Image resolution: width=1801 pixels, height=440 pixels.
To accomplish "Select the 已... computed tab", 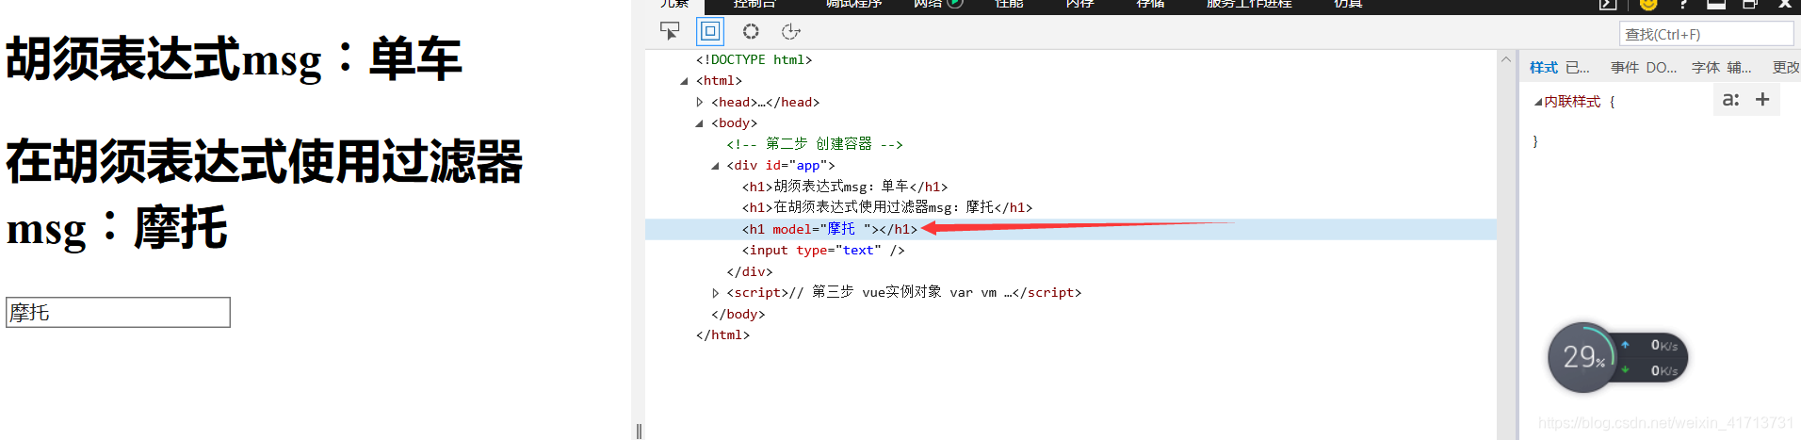I will point(1578,67).
